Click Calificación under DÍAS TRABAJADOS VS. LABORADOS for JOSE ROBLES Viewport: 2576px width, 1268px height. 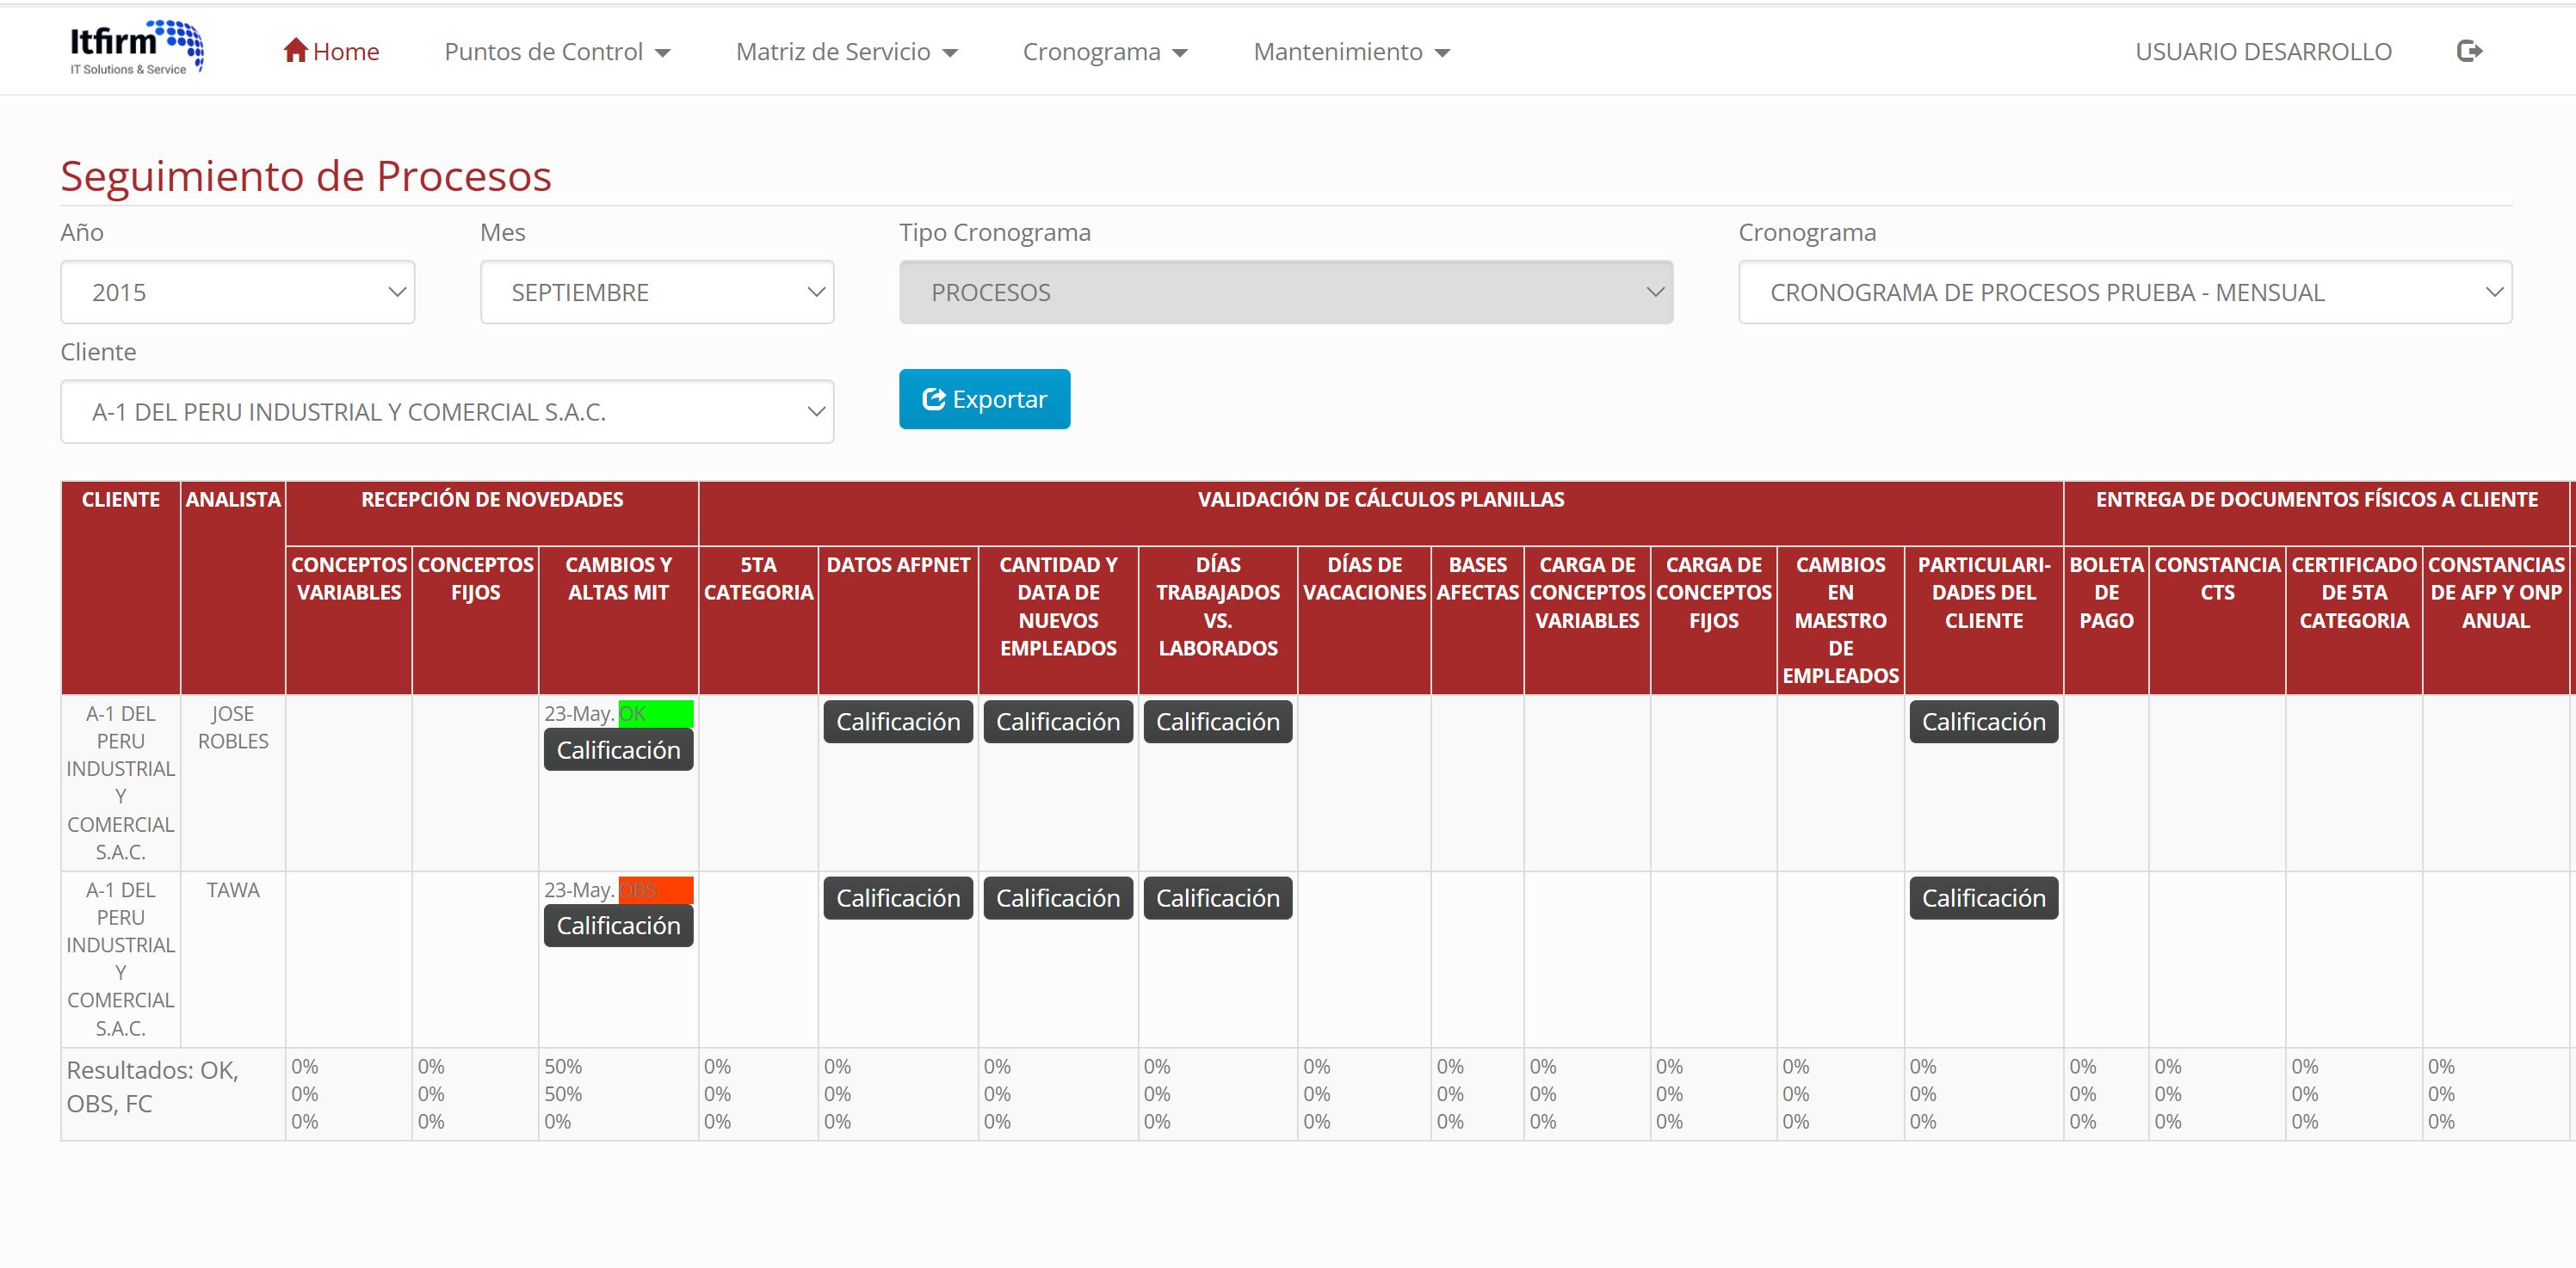(1217, 722)
